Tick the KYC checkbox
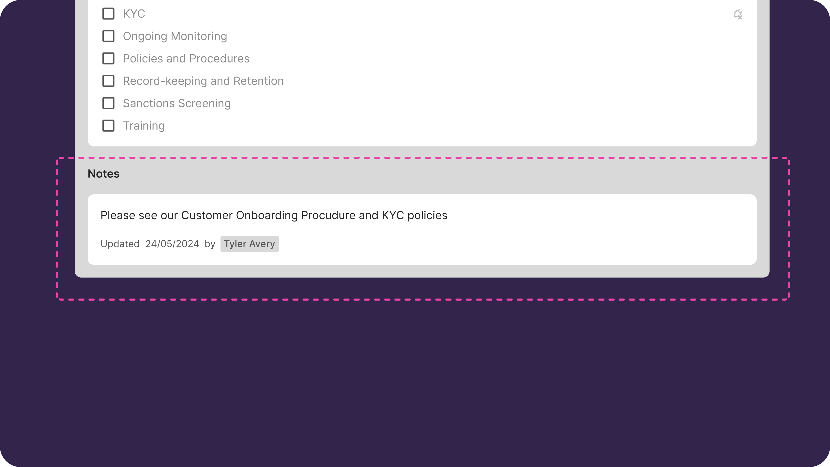The height and width of the screenshot is (467, 830). (x=108, y=14)
